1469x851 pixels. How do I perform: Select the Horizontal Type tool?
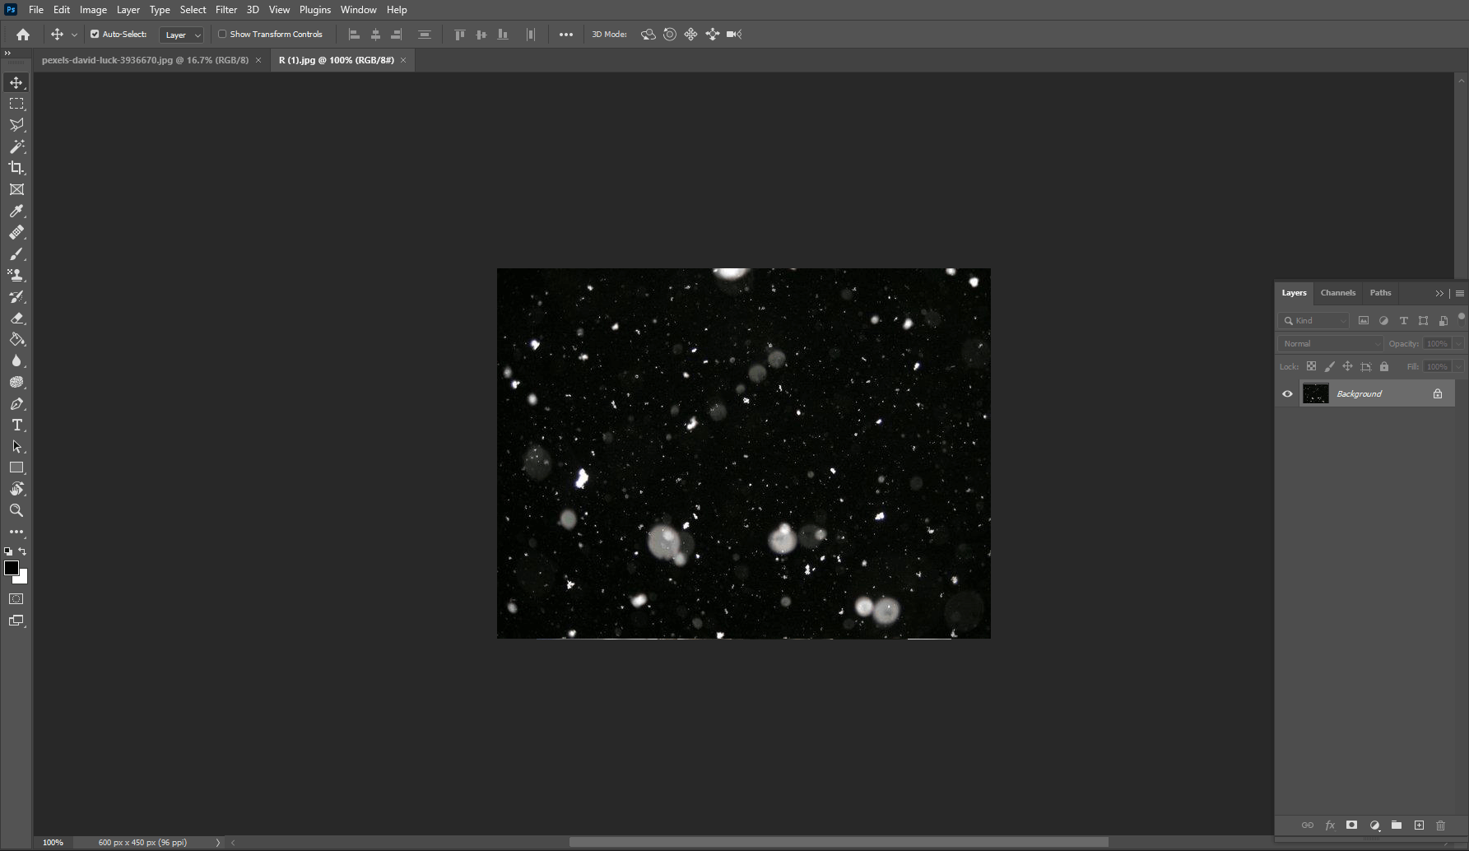click(x=16, y=425)
